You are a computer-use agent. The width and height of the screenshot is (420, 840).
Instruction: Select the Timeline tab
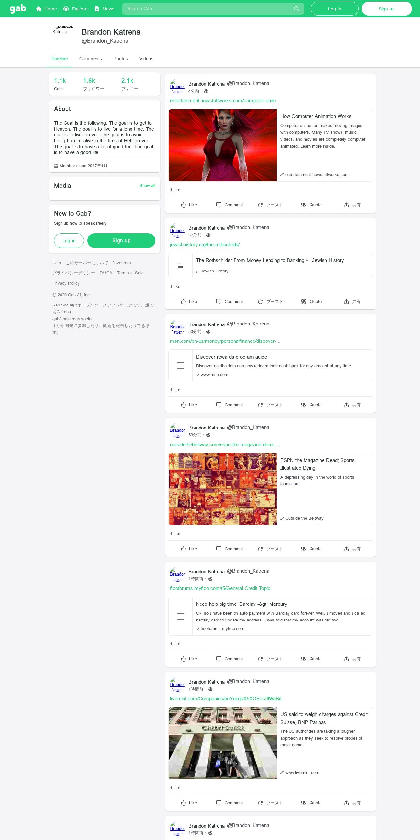(59, 59)
